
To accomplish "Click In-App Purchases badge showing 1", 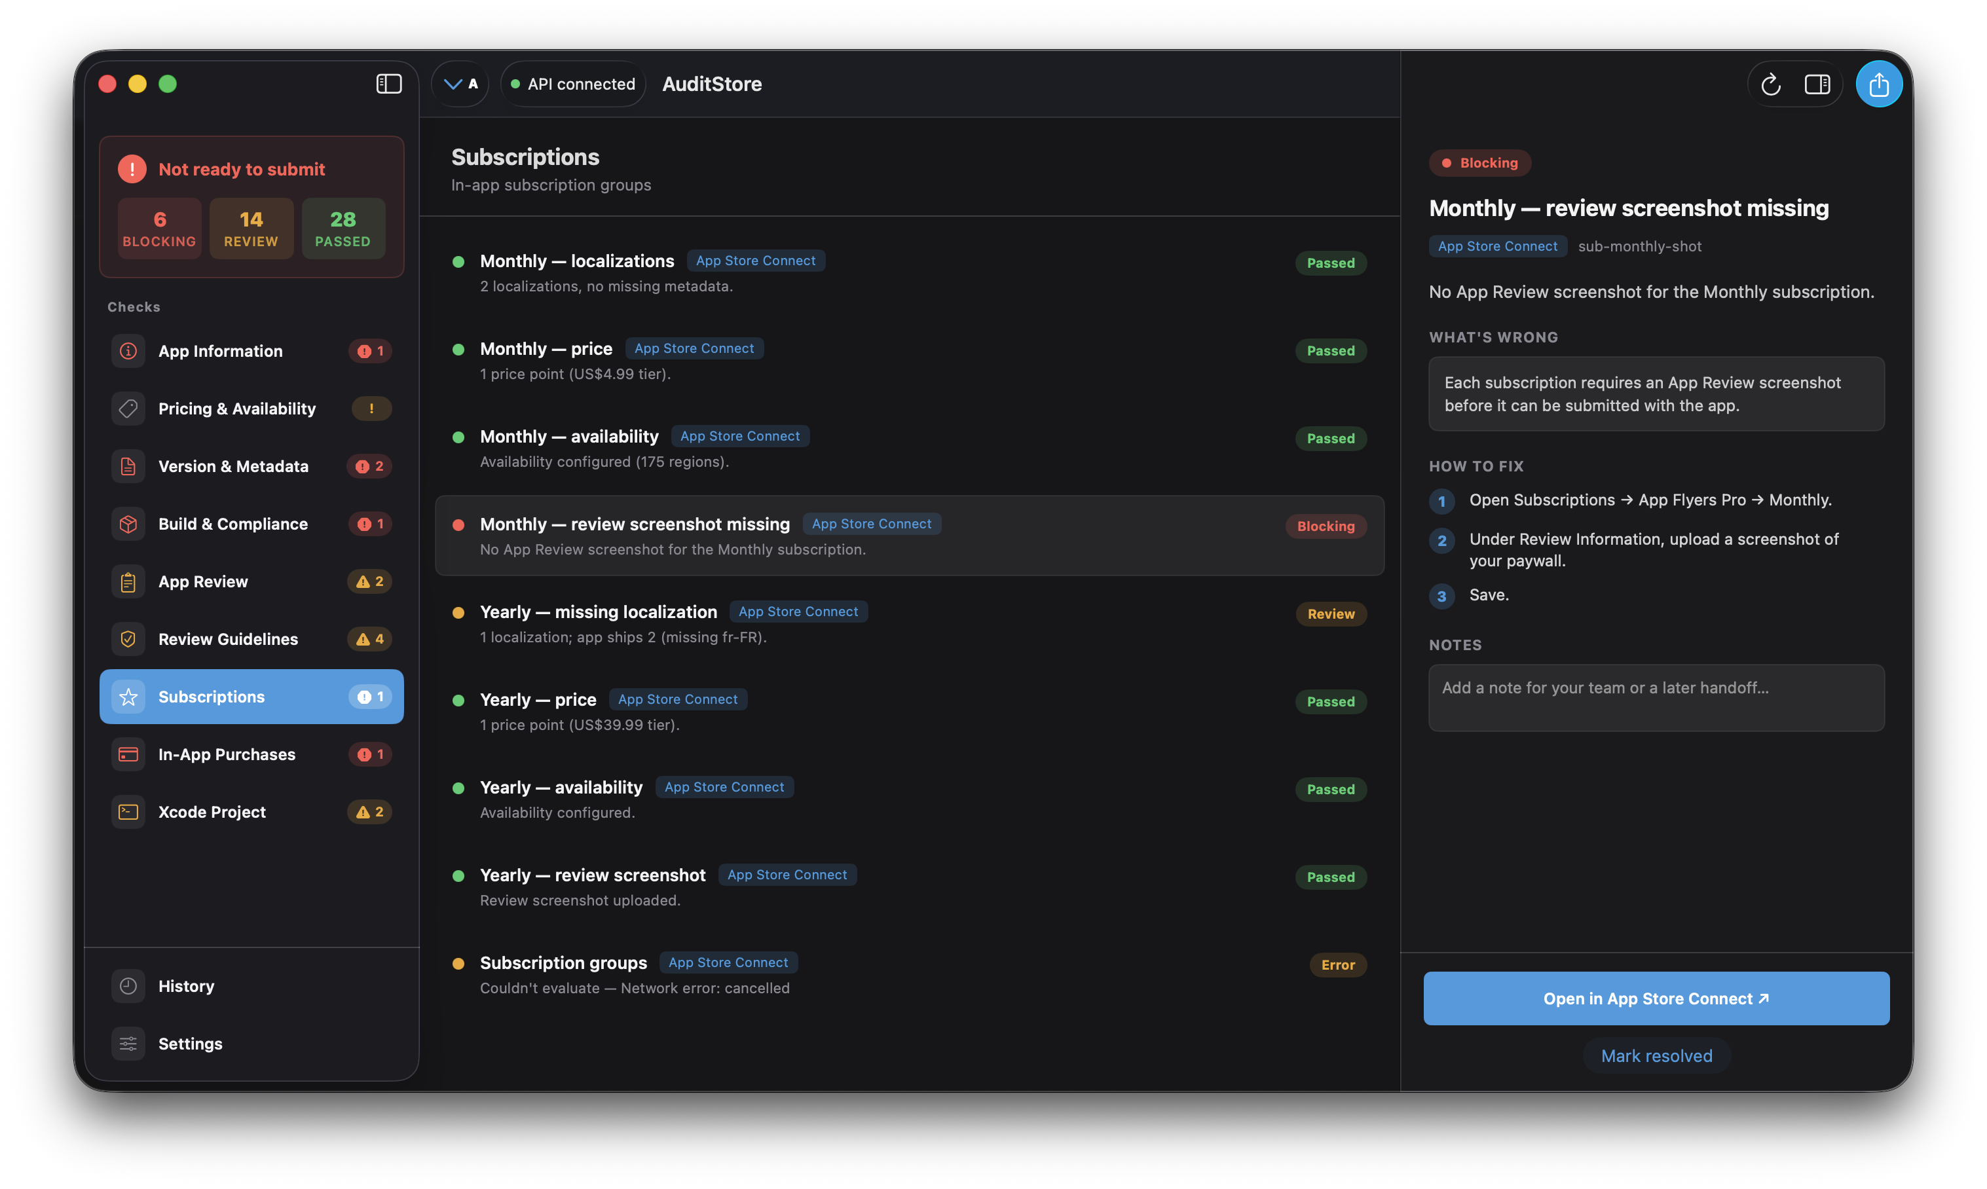I will 370,755.
